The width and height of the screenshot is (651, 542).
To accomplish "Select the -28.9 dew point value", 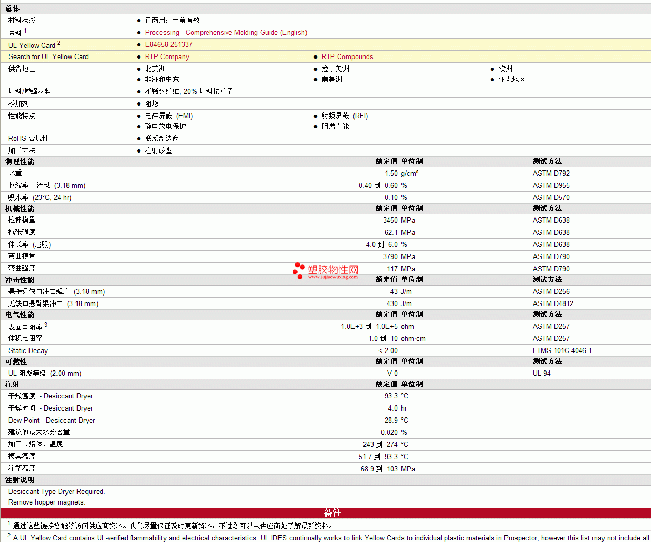I will coord(390,420).
